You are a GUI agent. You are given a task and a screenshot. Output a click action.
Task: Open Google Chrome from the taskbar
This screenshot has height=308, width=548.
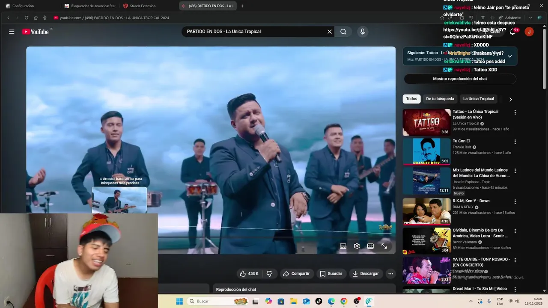point(344,301)
